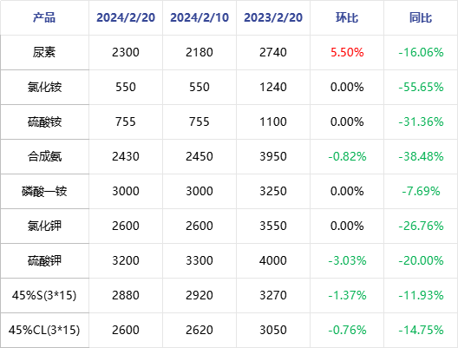Click the 产品 column header

click(x=44, y=17)
